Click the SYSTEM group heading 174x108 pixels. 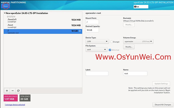click(x=11, y=17)
